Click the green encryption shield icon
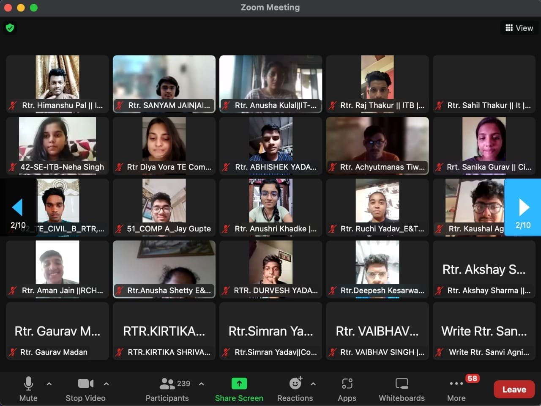The width and height of the screenshot is (541, 406). [x=10, y=28]
